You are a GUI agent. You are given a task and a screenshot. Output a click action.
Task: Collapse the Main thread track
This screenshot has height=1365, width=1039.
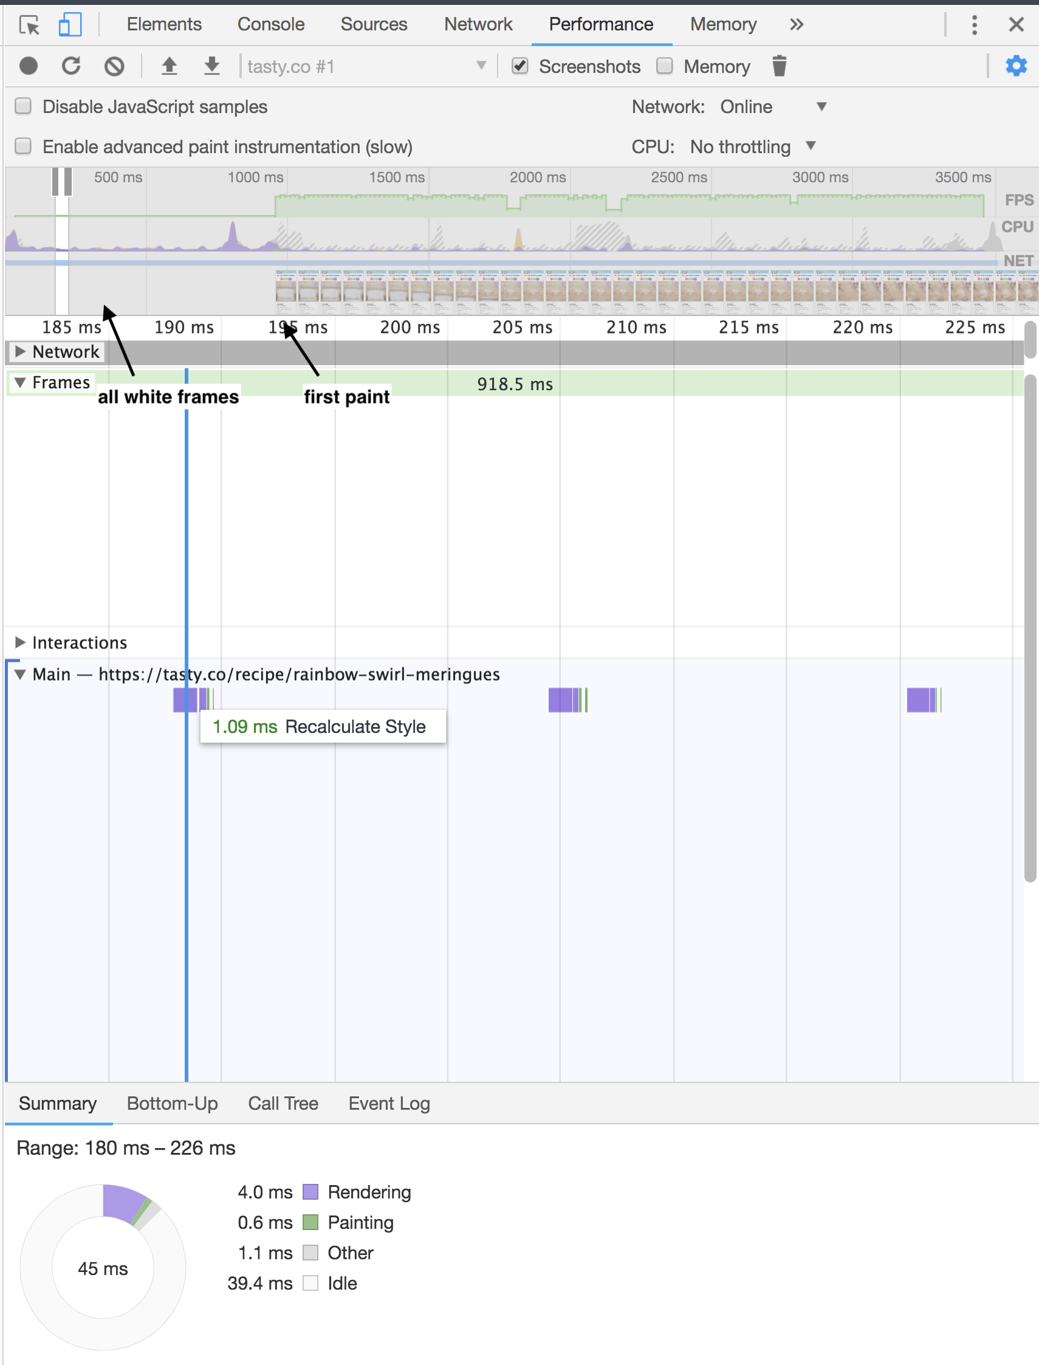pyautogui.click(x=20, y=674)
